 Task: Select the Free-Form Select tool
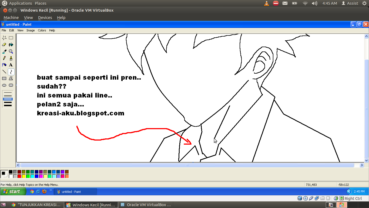[4, 38]
